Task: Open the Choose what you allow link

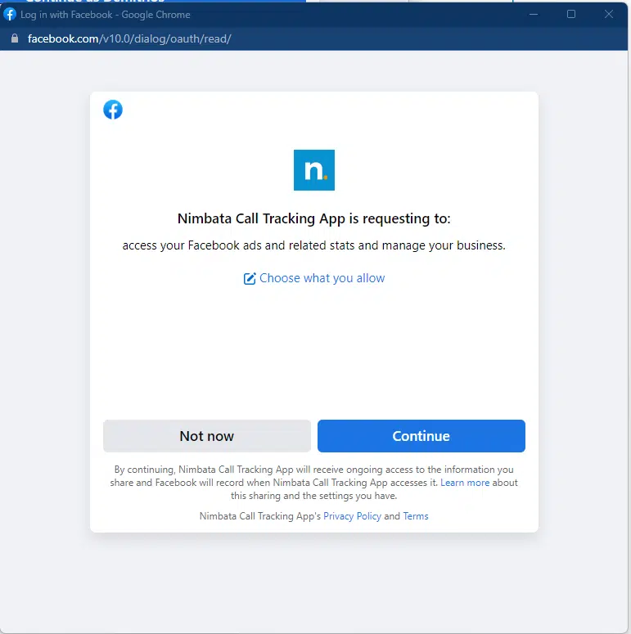Action: (x=322, y=278)
